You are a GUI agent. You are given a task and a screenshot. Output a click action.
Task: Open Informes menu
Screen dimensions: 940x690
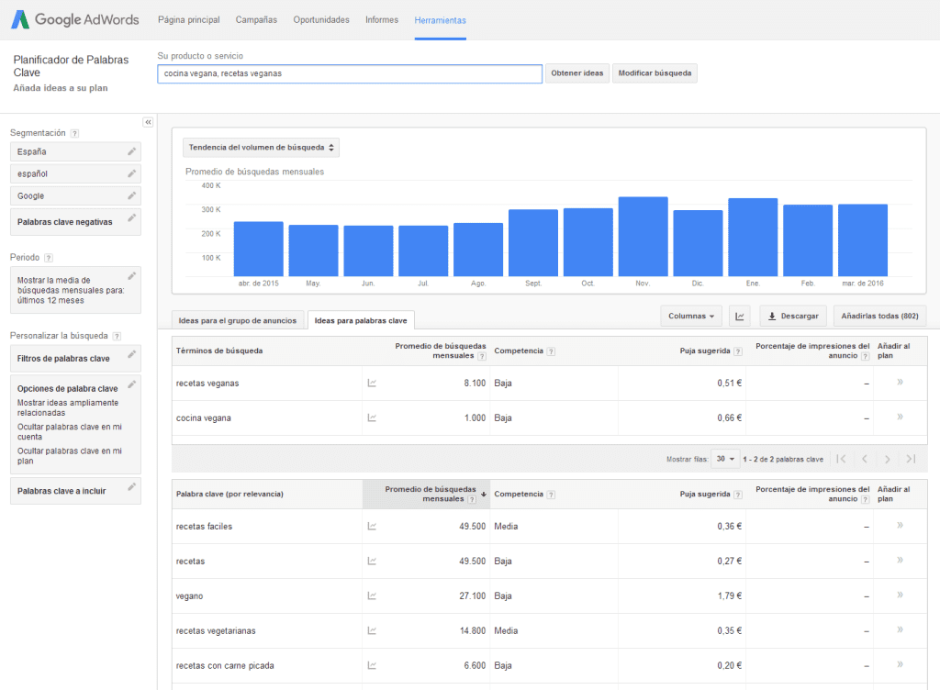382,20
